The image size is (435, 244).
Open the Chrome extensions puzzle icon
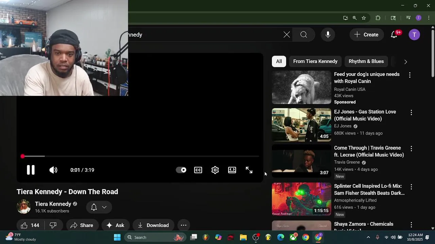[378, 18]
